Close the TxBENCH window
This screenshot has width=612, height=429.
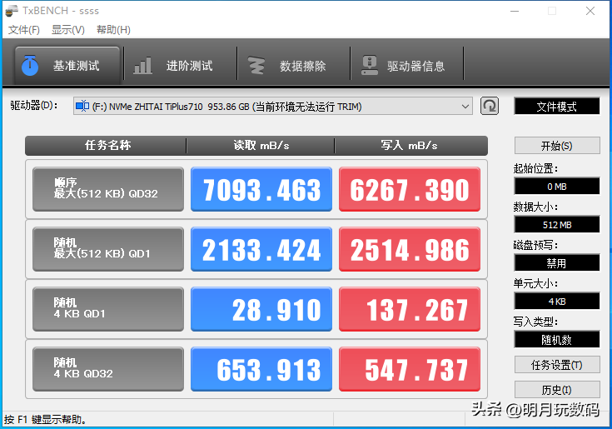pyautogui.click(x=590, y=11)
